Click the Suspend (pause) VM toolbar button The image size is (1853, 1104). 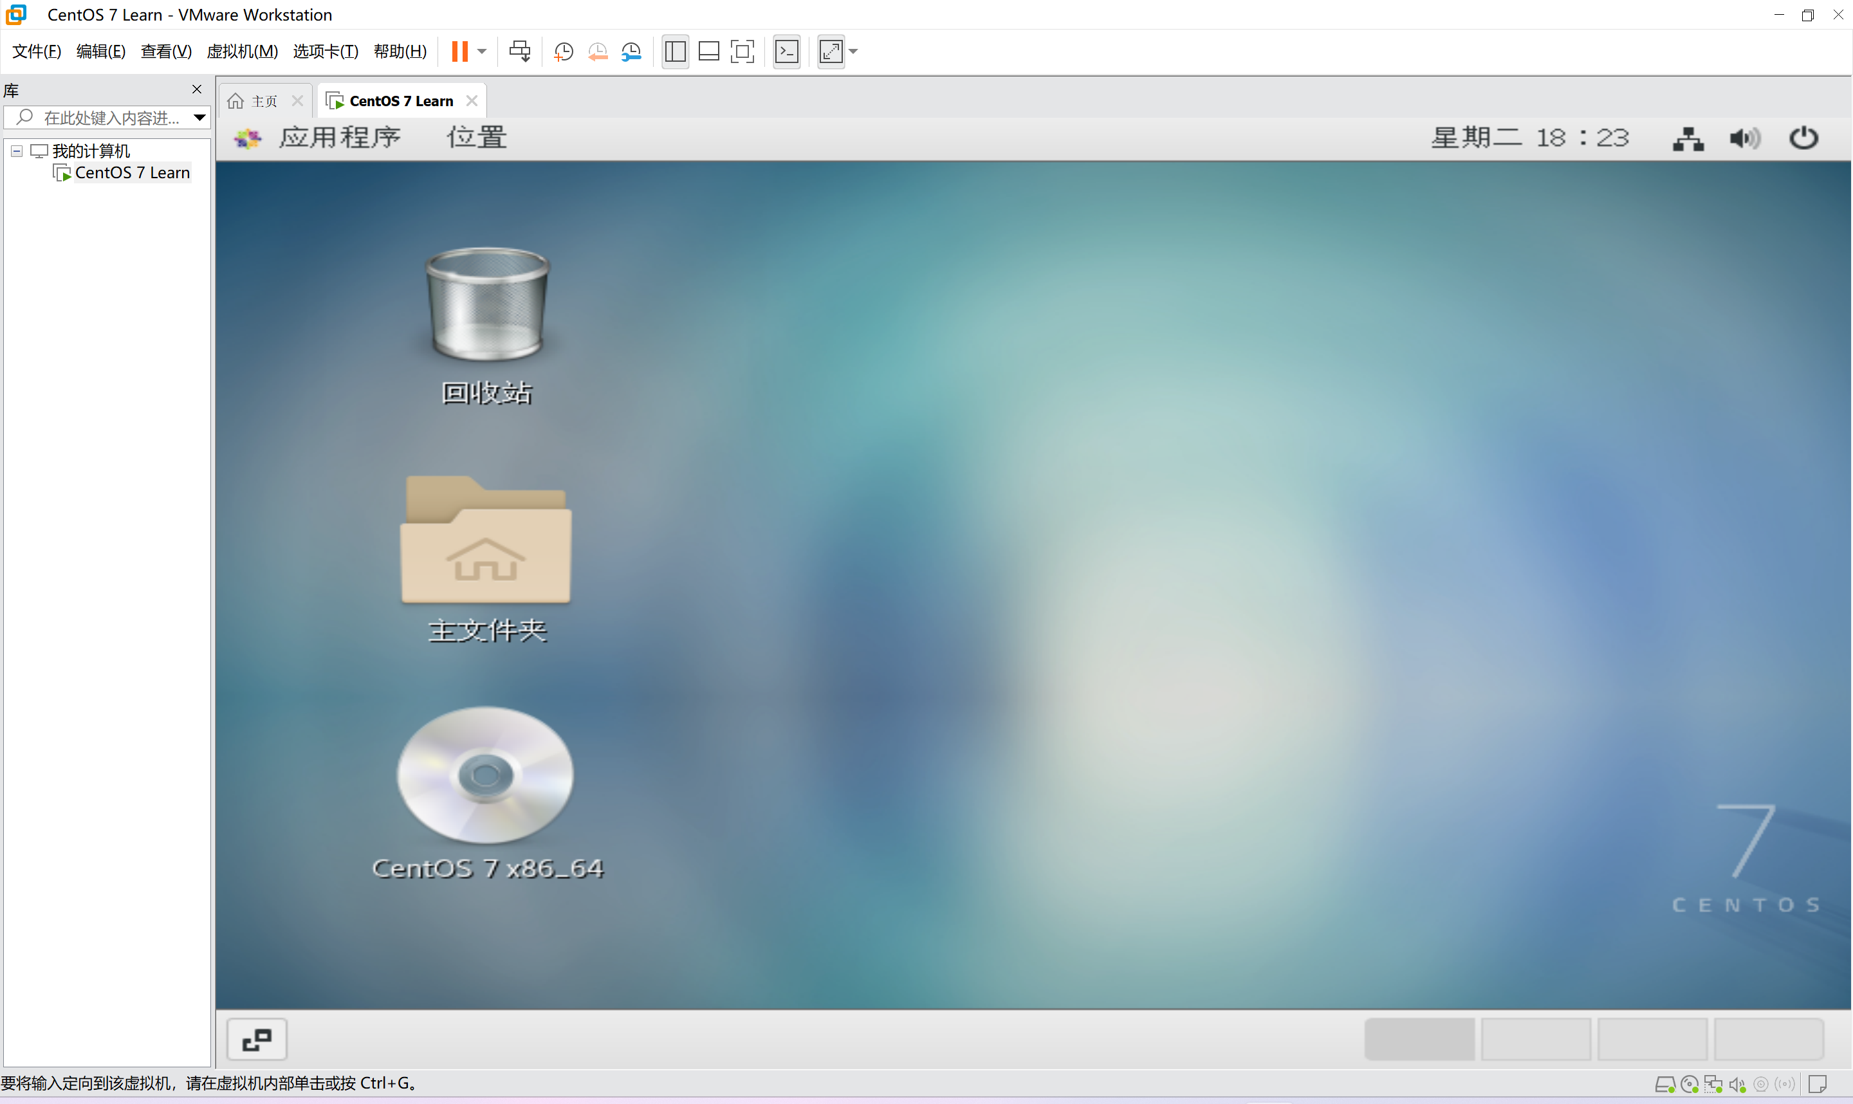point(460,51)
